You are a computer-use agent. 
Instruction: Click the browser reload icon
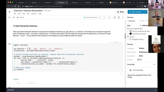pyautogui.click(x=15, y=6)
